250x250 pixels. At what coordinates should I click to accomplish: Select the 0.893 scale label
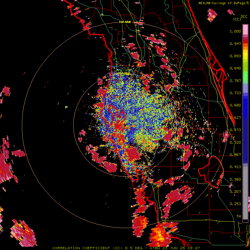pos(235,56)
